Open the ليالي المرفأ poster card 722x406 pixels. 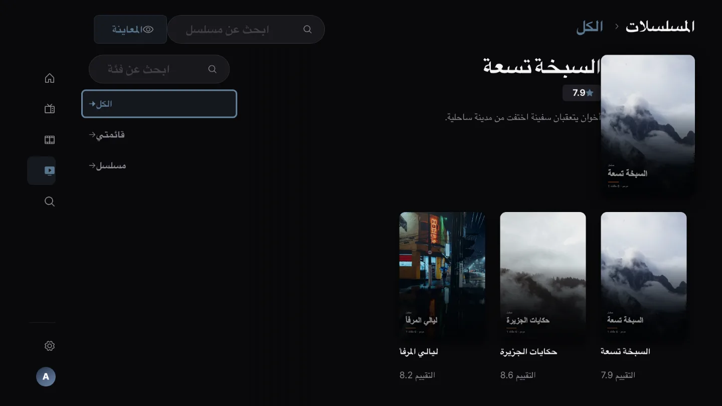442,276
